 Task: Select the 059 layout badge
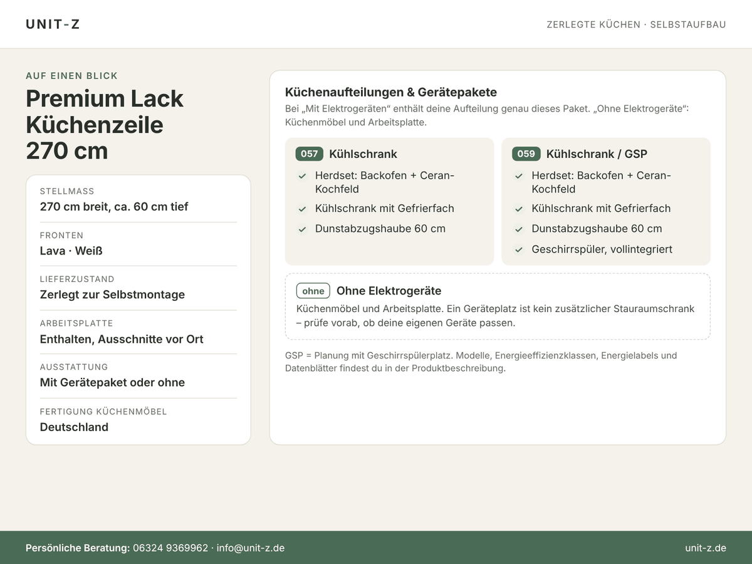pos(526,154)
